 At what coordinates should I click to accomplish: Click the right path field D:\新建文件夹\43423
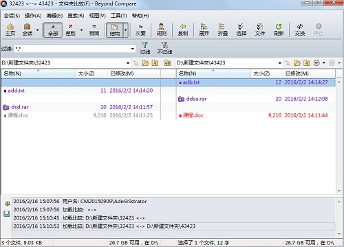226,62
